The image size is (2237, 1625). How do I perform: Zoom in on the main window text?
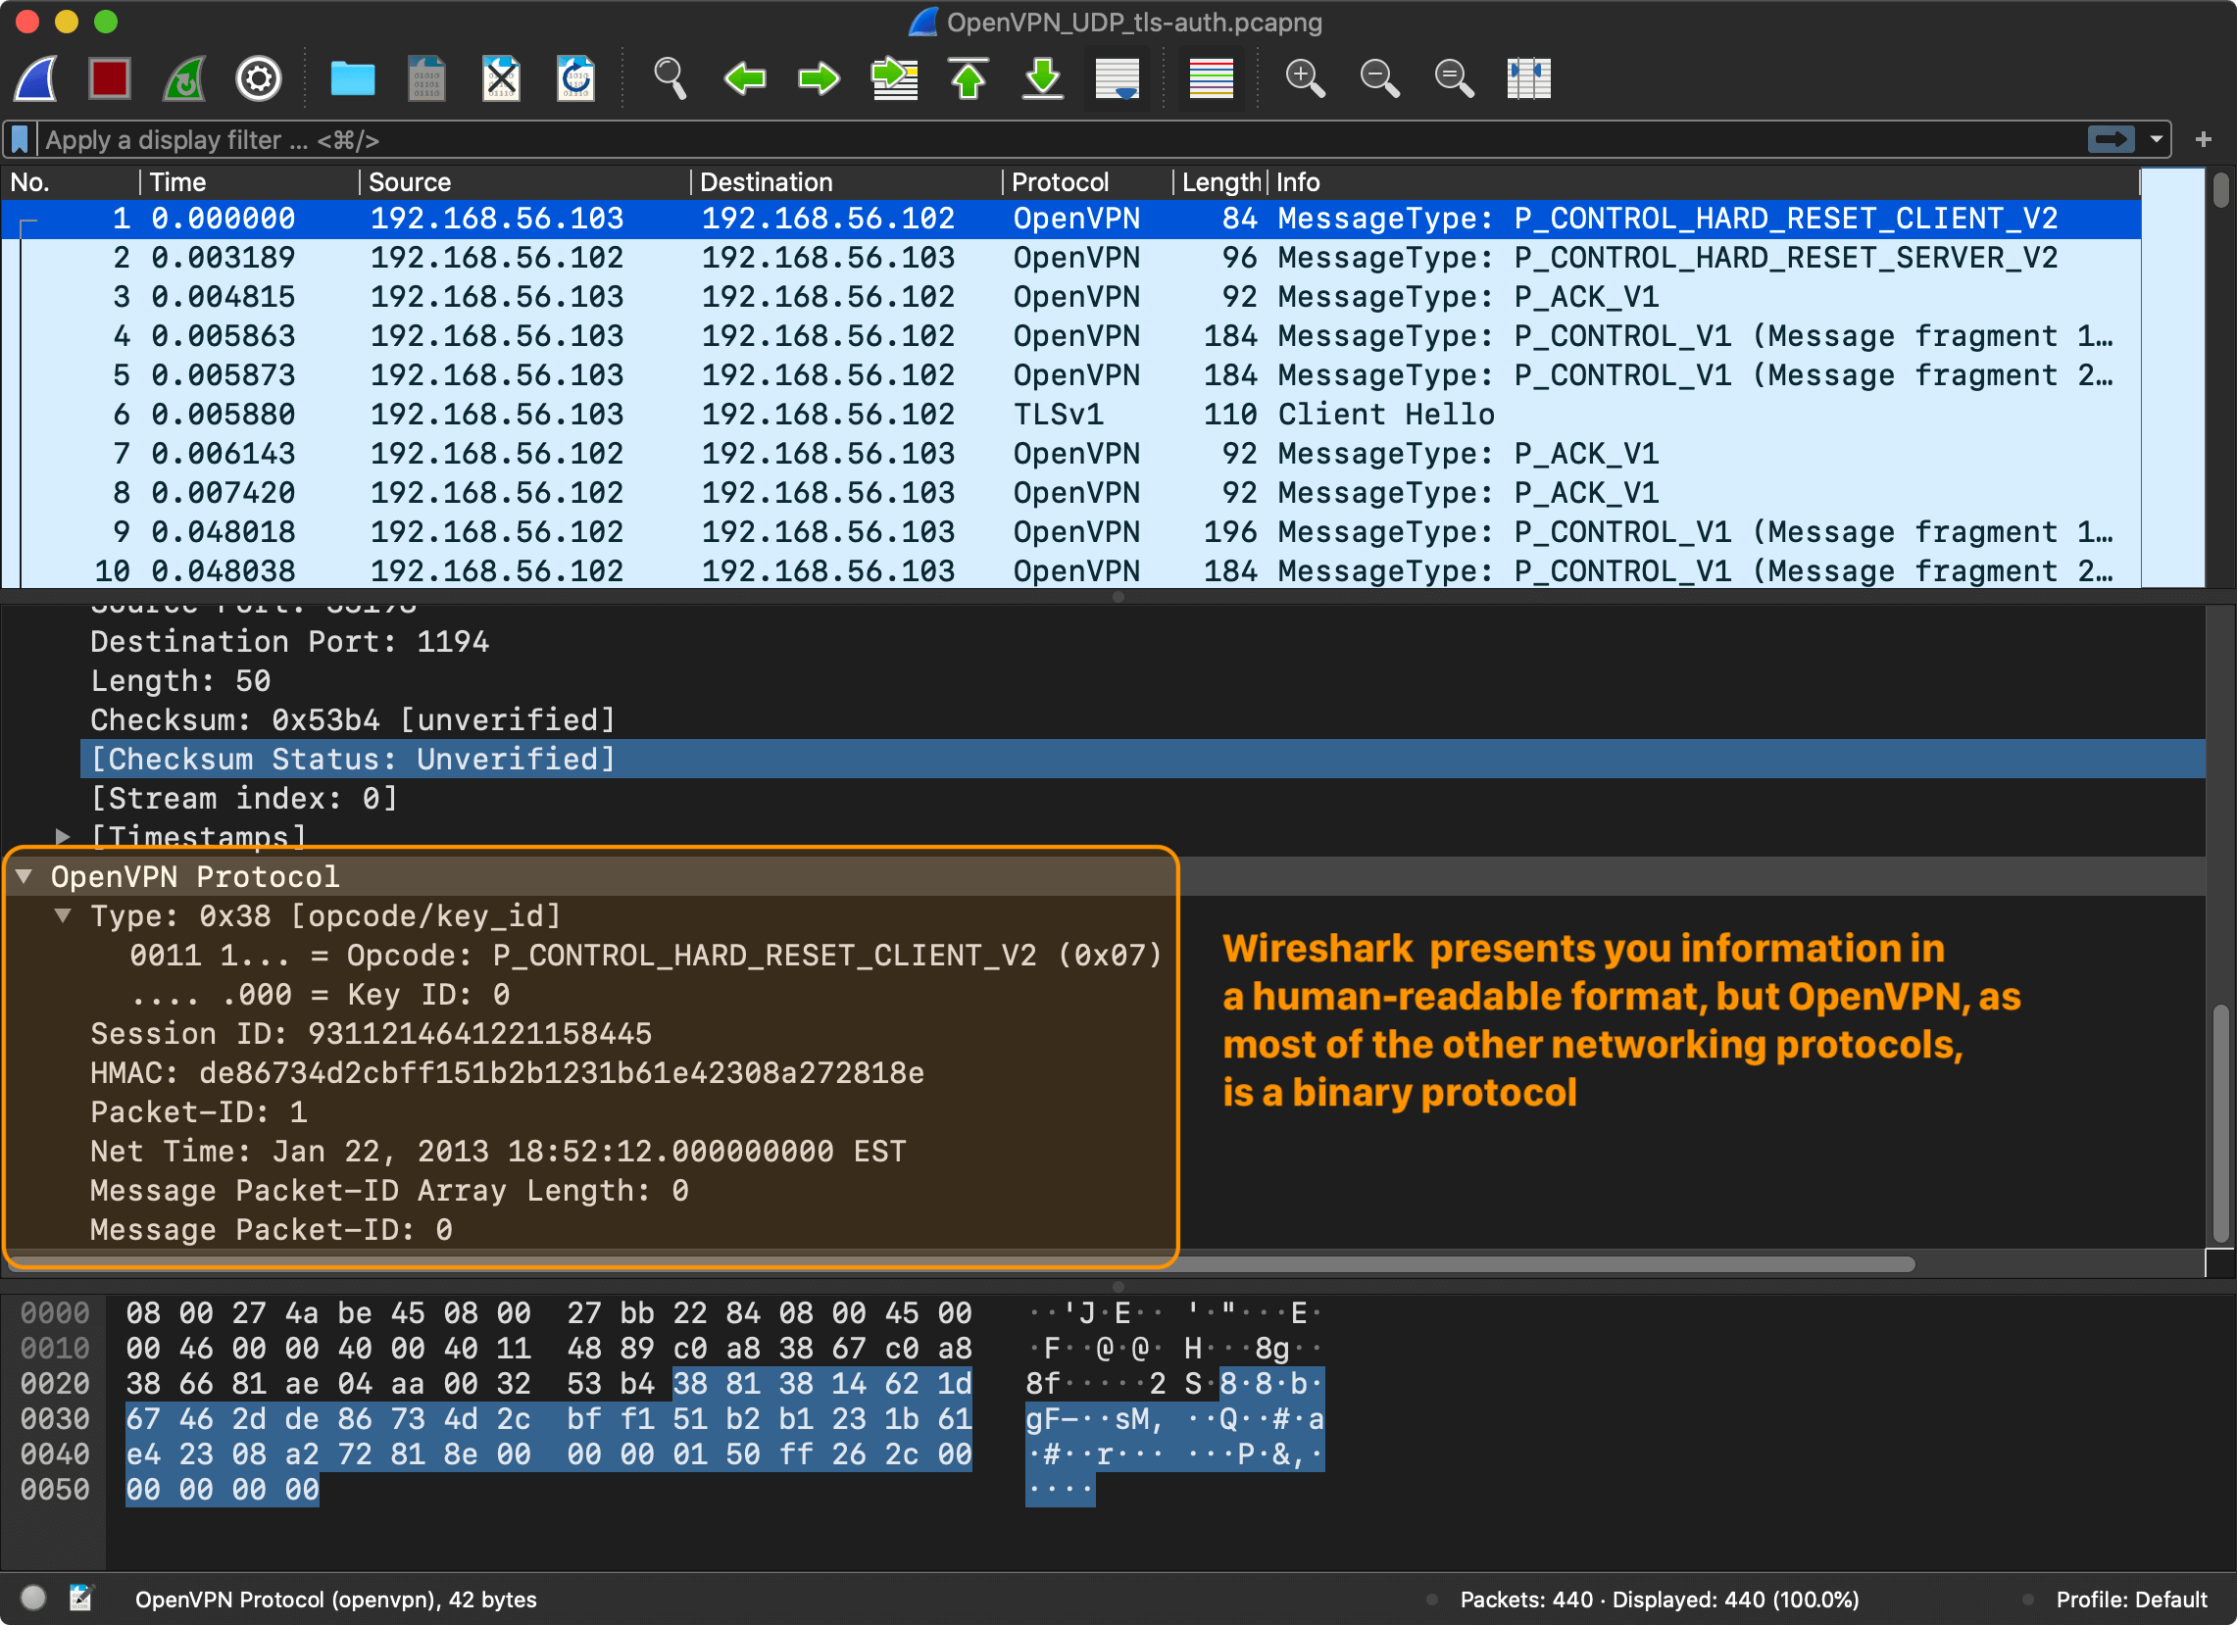[1305, 78]
